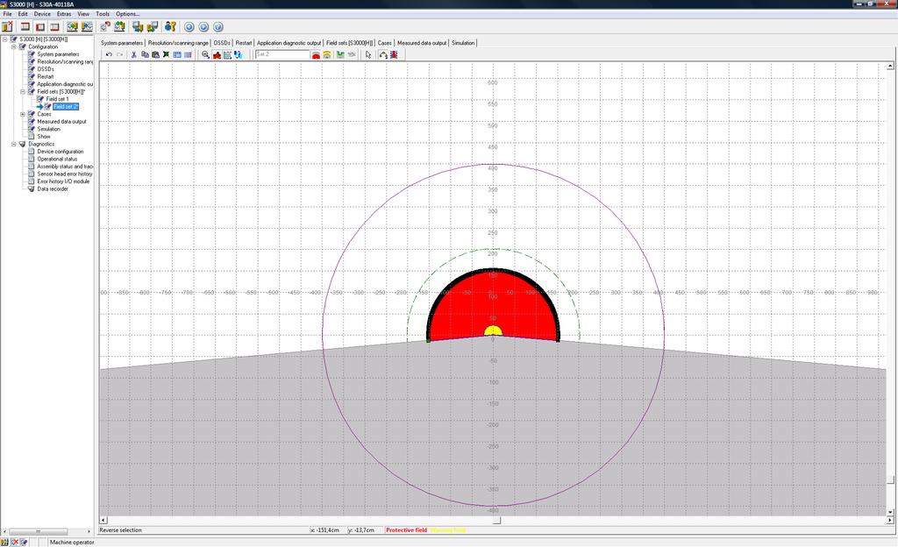
Task: Click the blue back arrow button in main toolbar
Action: tap(189, 27)
